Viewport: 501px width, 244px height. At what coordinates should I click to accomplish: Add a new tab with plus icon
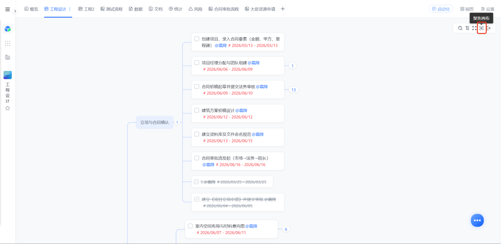[283, 9]
